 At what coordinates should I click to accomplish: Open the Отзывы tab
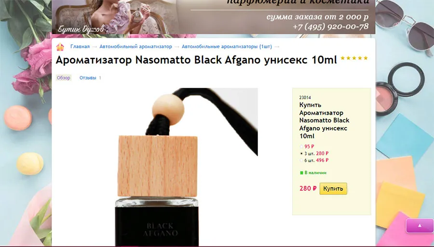(x=88, y=78)
